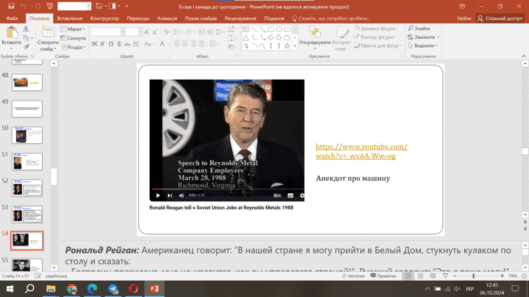The width and height of the screenshot is (529, 297).
Task: Open the Change Case (Aa) dropdown
Action: tap(149, 44)
